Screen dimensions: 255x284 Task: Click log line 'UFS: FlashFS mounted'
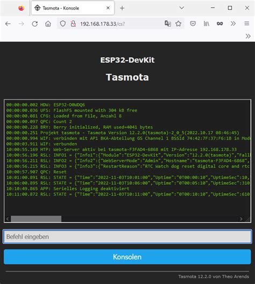(x=72, y=110)
